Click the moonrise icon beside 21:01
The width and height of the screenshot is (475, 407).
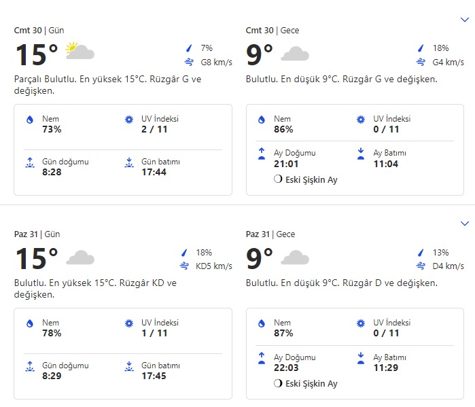262,154
